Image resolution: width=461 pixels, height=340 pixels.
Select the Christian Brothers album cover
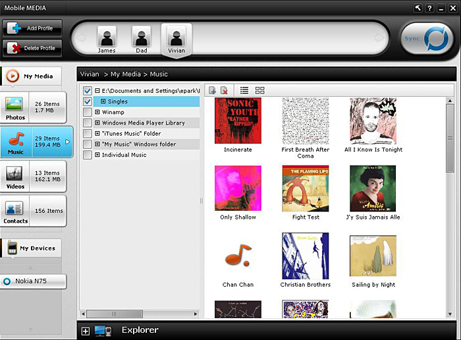point(306,256)
